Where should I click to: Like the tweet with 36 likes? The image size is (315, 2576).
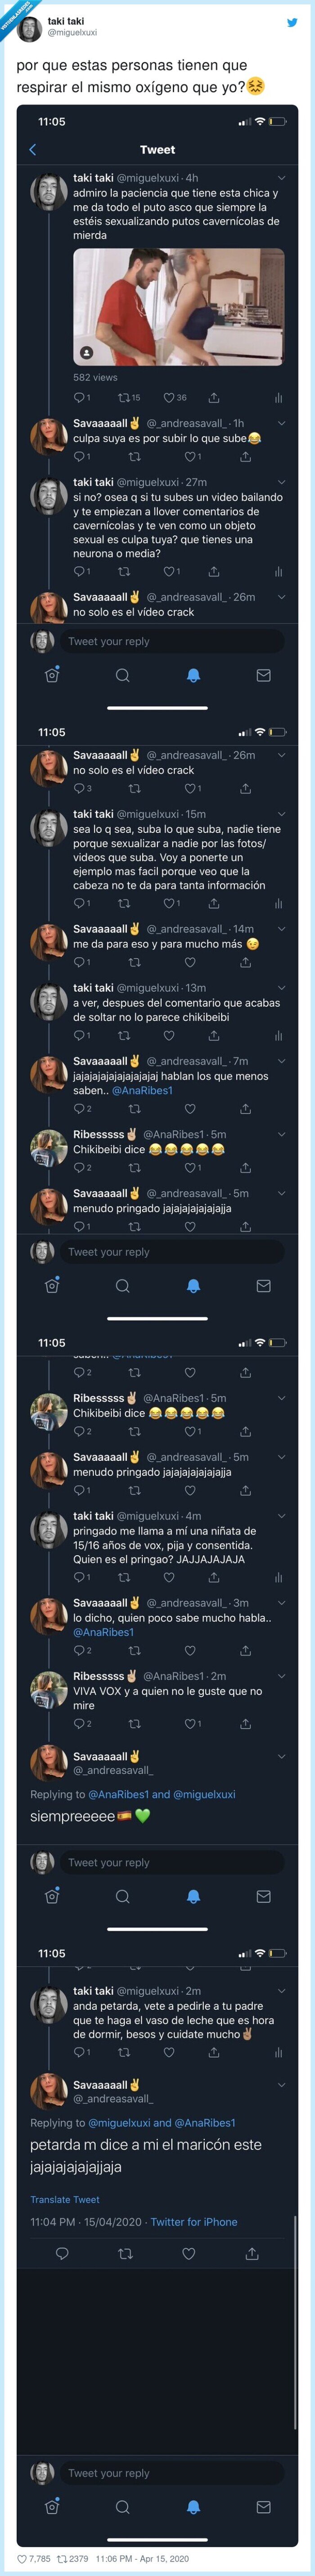click(175, 397)
